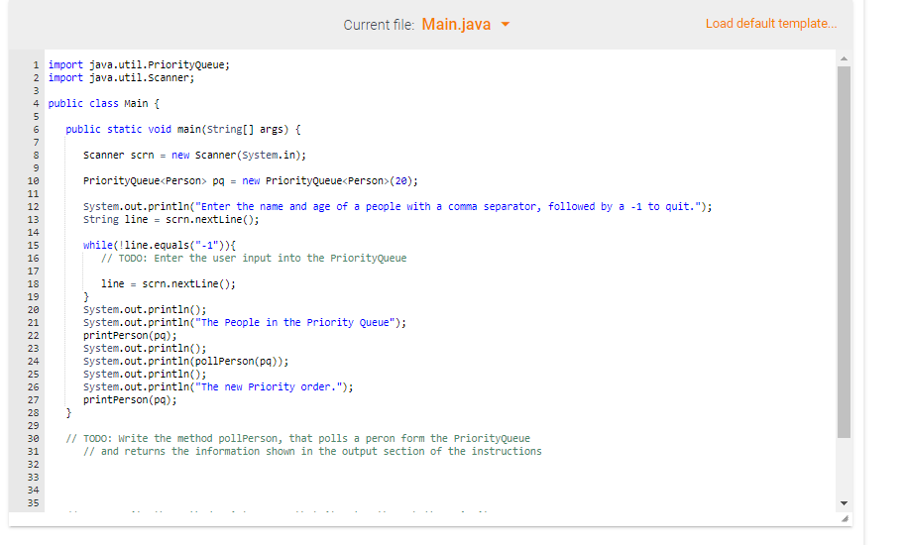The height and width of the screenshot is (545, 906).
Task: Click the "public class Main {" line
Action: 104,103
